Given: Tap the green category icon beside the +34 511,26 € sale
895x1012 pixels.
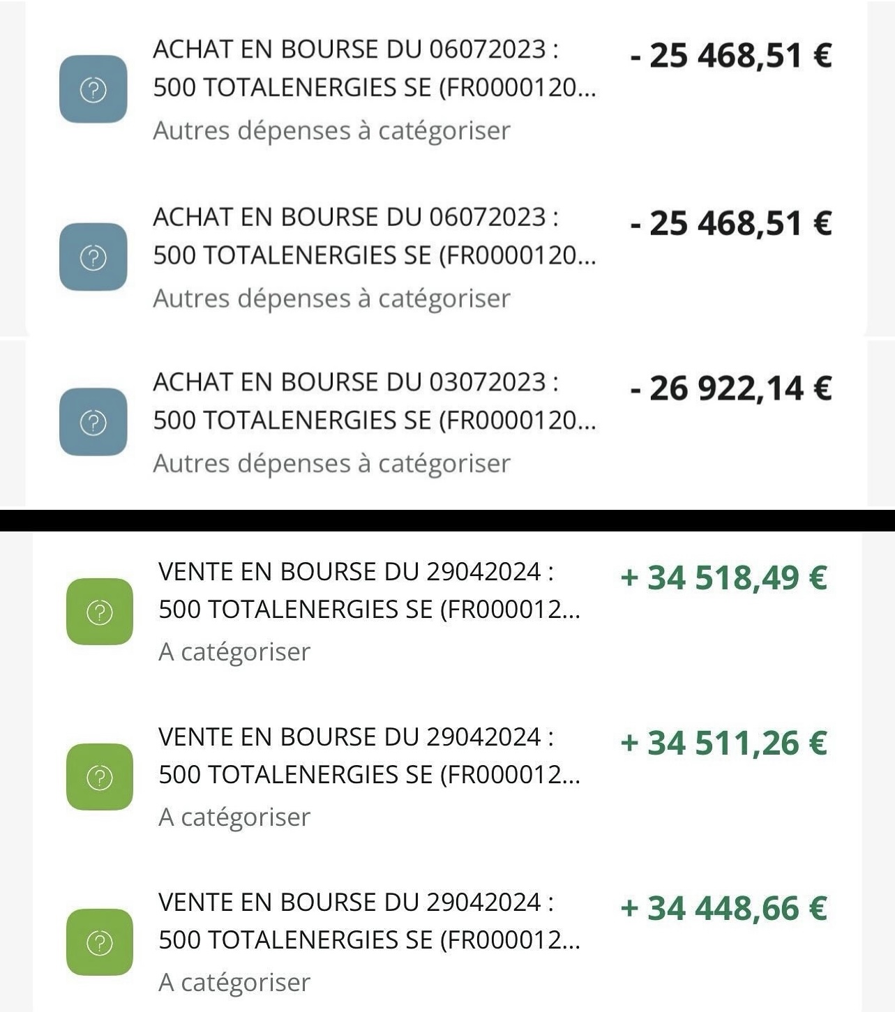Looking at the screenshot, I should pos(100,777).
